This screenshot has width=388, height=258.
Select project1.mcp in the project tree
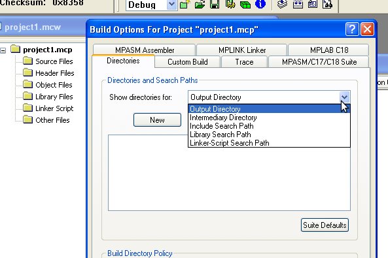click(x=48, y=50)
